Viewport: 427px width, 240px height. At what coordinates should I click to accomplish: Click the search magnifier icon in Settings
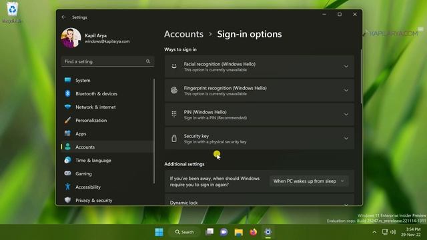[x=148, y=61]
